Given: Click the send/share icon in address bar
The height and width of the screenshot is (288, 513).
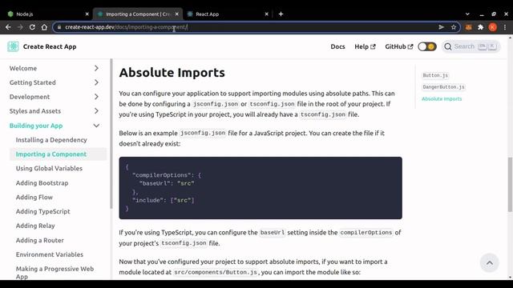Looking at the screenshot, I should tap(442, 27).
